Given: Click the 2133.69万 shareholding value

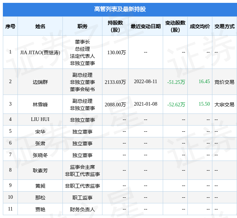Looking at the screenshot, I should click(115, 82).
